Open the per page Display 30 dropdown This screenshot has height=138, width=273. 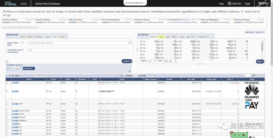click(x=135, y=76)
